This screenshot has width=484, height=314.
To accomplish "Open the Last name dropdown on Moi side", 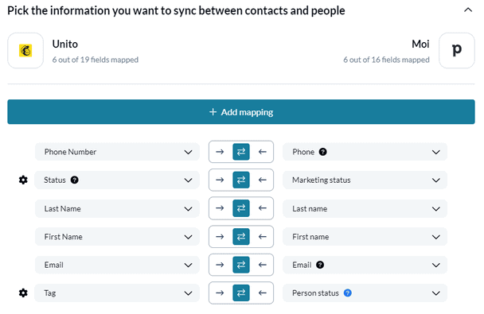I will tap(365, 208).
